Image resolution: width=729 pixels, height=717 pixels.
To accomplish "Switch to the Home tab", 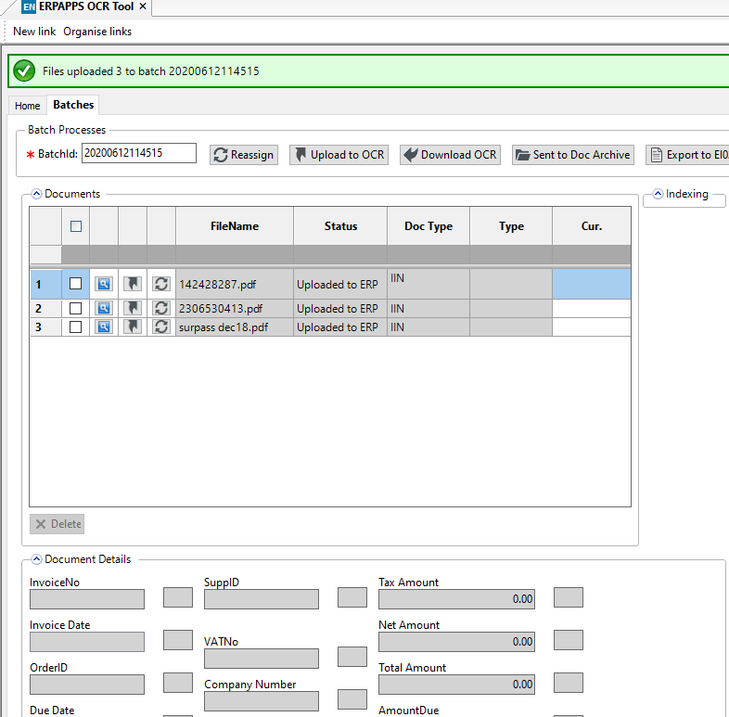I will tap(28, 106).
